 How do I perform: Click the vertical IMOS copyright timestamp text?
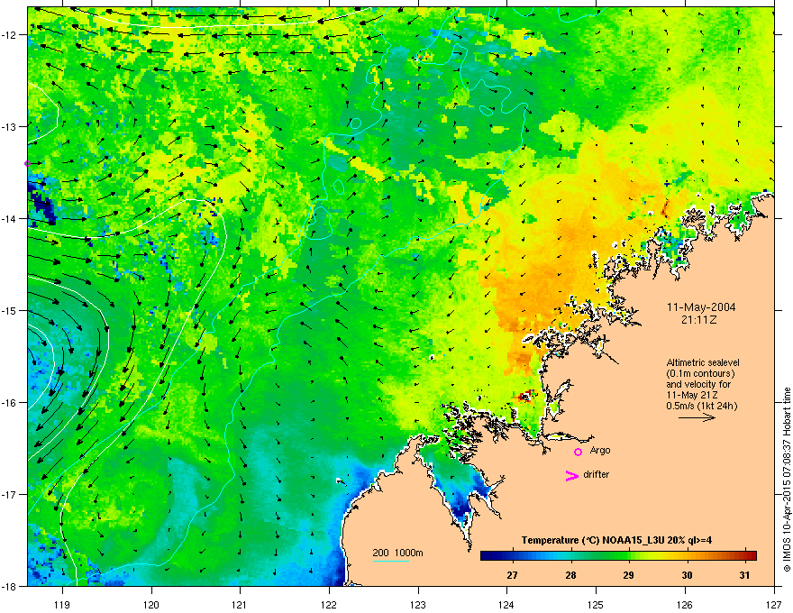point(787,480)
